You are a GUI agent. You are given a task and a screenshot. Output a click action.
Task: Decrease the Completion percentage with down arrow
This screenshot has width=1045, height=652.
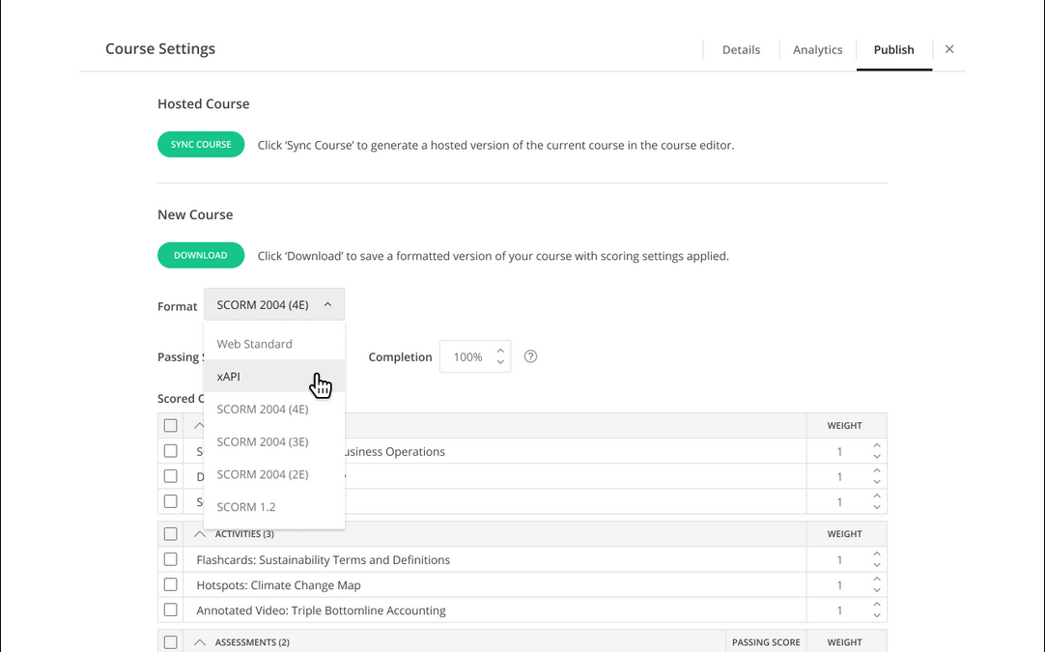tap(500, 362)
